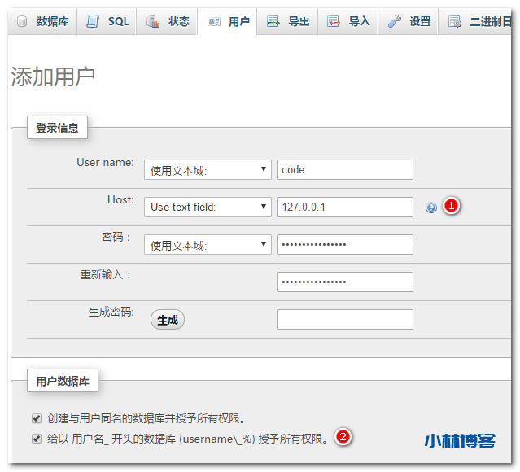Uncheck 创建与用户同名的数据库 checkbox
520x472 pixels.
click(x=37, y=418)
